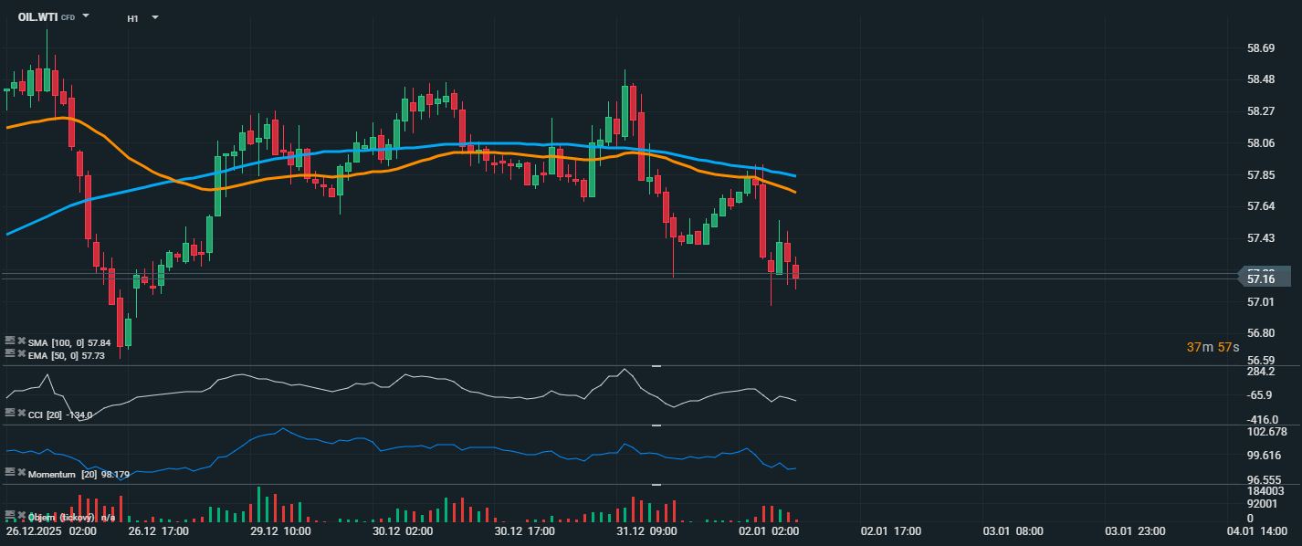Close the Momentum indicator with X icon

pyautogui.click(x=21, y=473)
